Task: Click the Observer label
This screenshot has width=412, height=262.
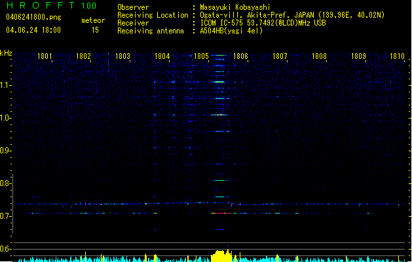Action: pyautogui.click(x=133, y=7)
